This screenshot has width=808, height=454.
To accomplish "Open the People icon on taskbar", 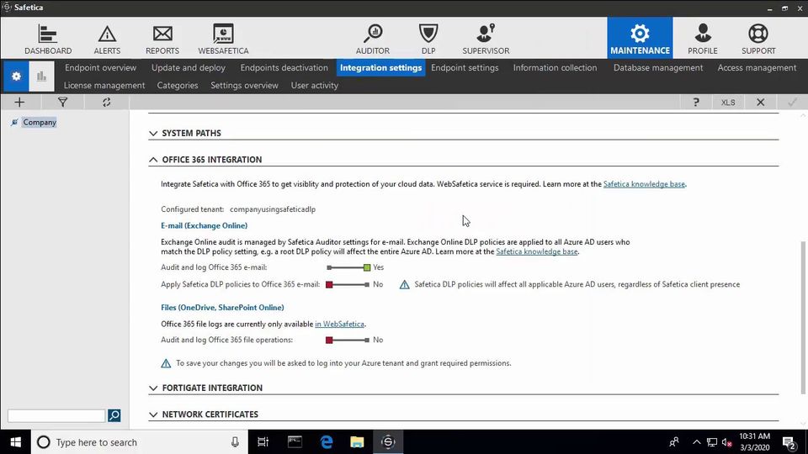I will click(x=674, y=441).
